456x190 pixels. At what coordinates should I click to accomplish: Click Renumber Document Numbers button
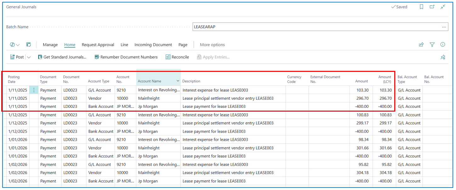point(126,57)
